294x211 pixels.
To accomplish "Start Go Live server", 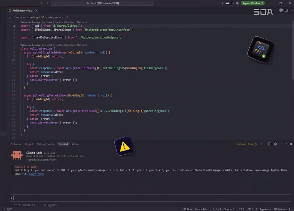I will coord(280,209).
